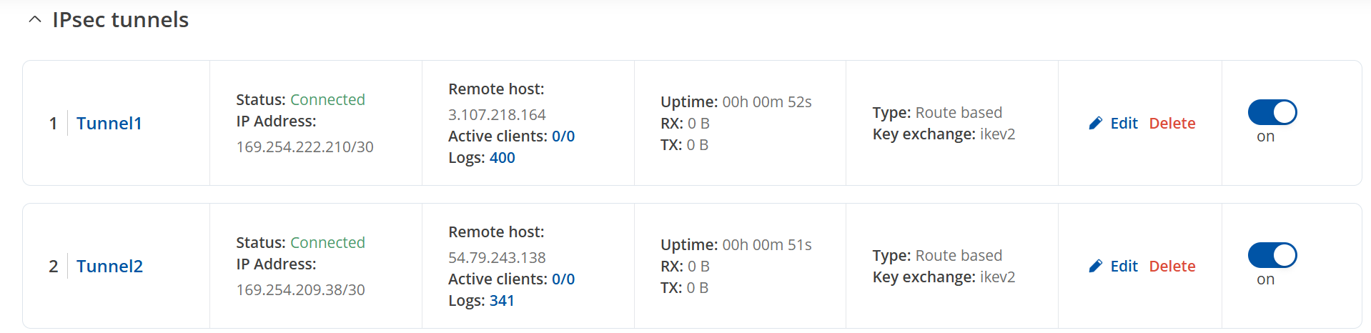Delete the Tunnel1 IPsec tunnel

[x=1172, y=124]
